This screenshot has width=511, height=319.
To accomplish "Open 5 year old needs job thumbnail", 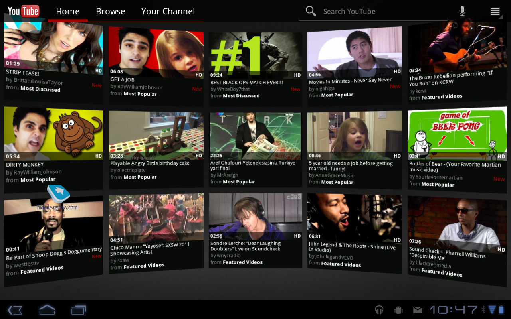I will 355,136.
